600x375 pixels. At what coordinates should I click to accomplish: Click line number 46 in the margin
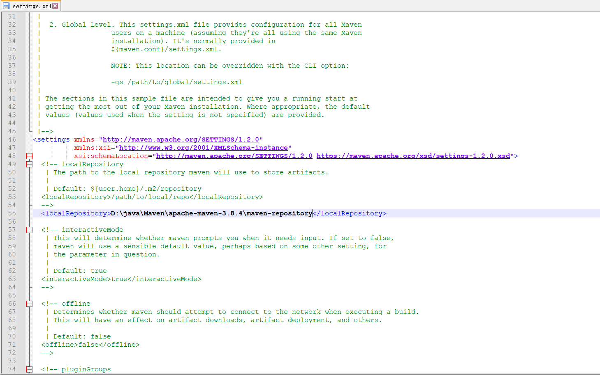click(x=12, y=139)
